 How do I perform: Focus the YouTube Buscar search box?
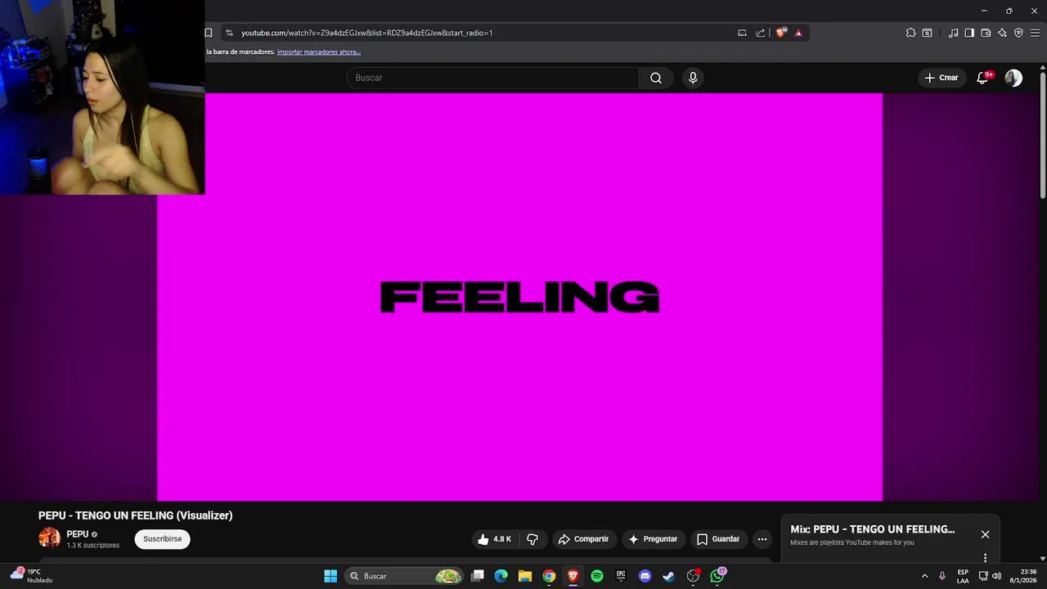pos(493,78)
